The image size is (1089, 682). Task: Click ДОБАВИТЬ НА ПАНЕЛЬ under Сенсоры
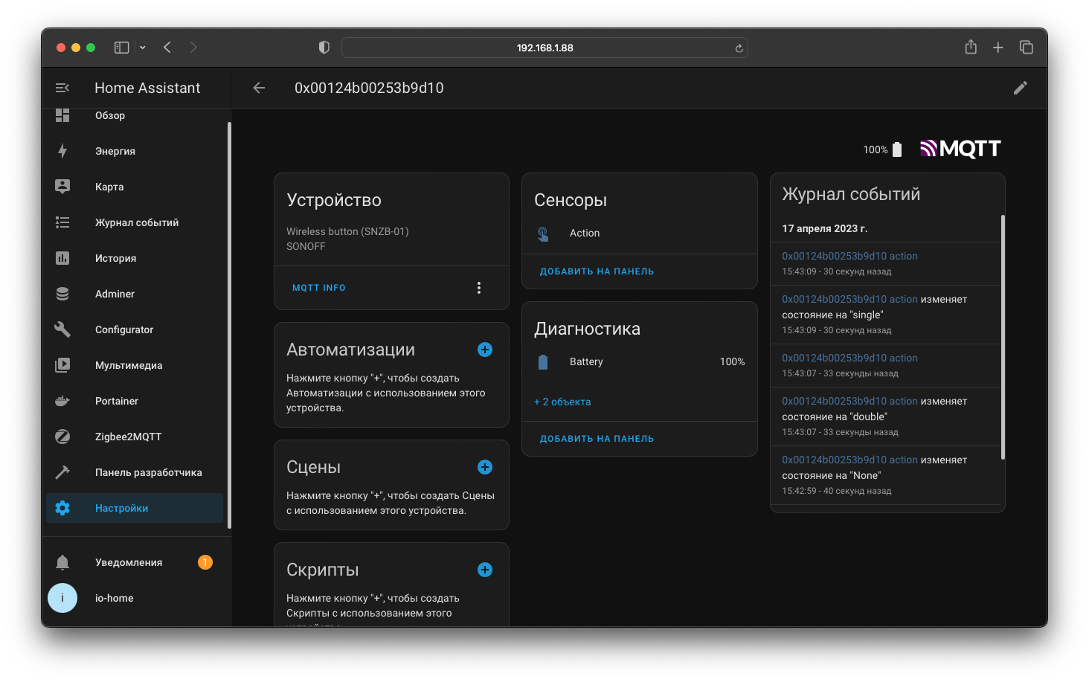597,271
